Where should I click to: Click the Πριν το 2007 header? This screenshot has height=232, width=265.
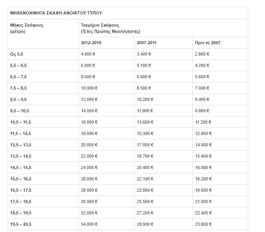pyautogui.click(x=208, y=43)
